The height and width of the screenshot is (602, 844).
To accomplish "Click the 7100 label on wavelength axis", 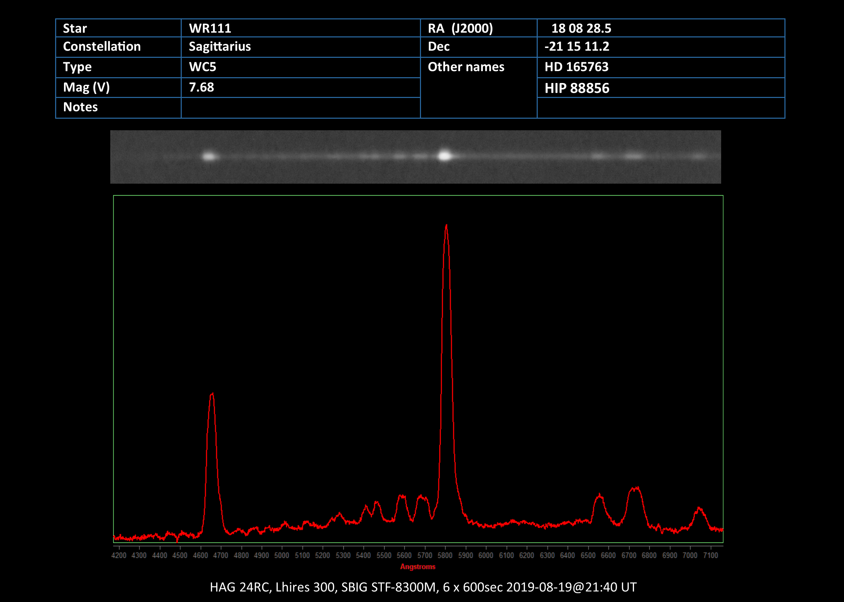I will coord(711,555).
